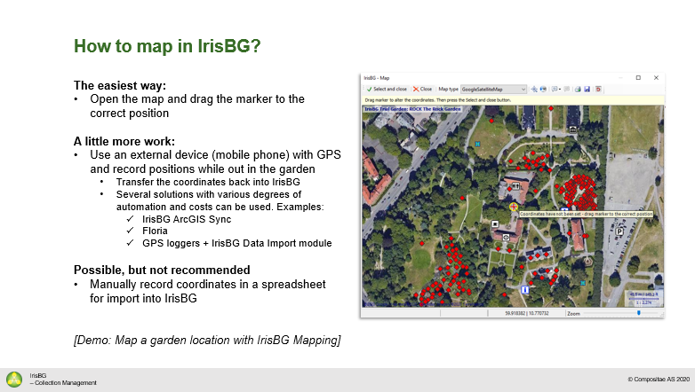Click the 'IrisBG ArcGIS Sync' list item
The height and width of the screenshot is (392, 695).
tap(187, 219)
